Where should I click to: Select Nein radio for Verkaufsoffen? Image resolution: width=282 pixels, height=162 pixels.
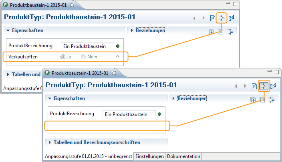click(83, 57)
